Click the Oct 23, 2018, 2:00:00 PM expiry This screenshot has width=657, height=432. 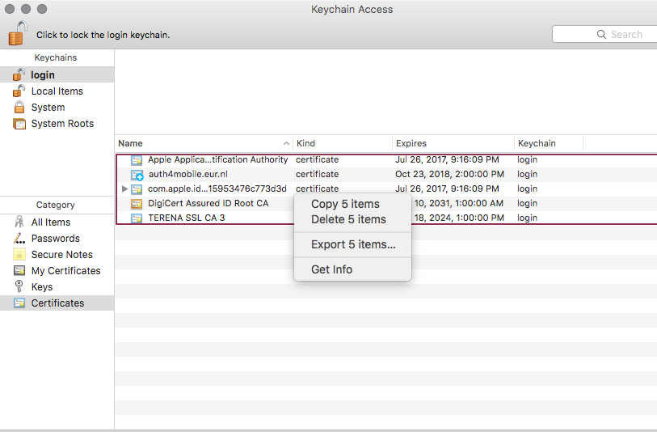click(449, 174)
